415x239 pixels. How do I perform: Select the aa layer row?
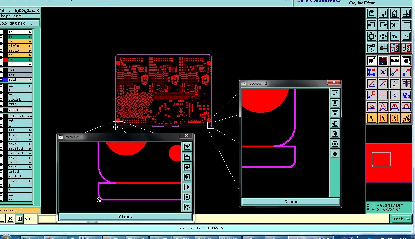[x=20, y=195]
